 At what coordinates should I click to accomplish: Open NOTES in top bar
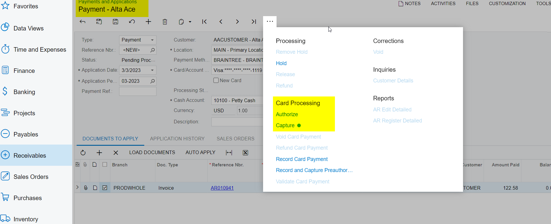point(409,4)
